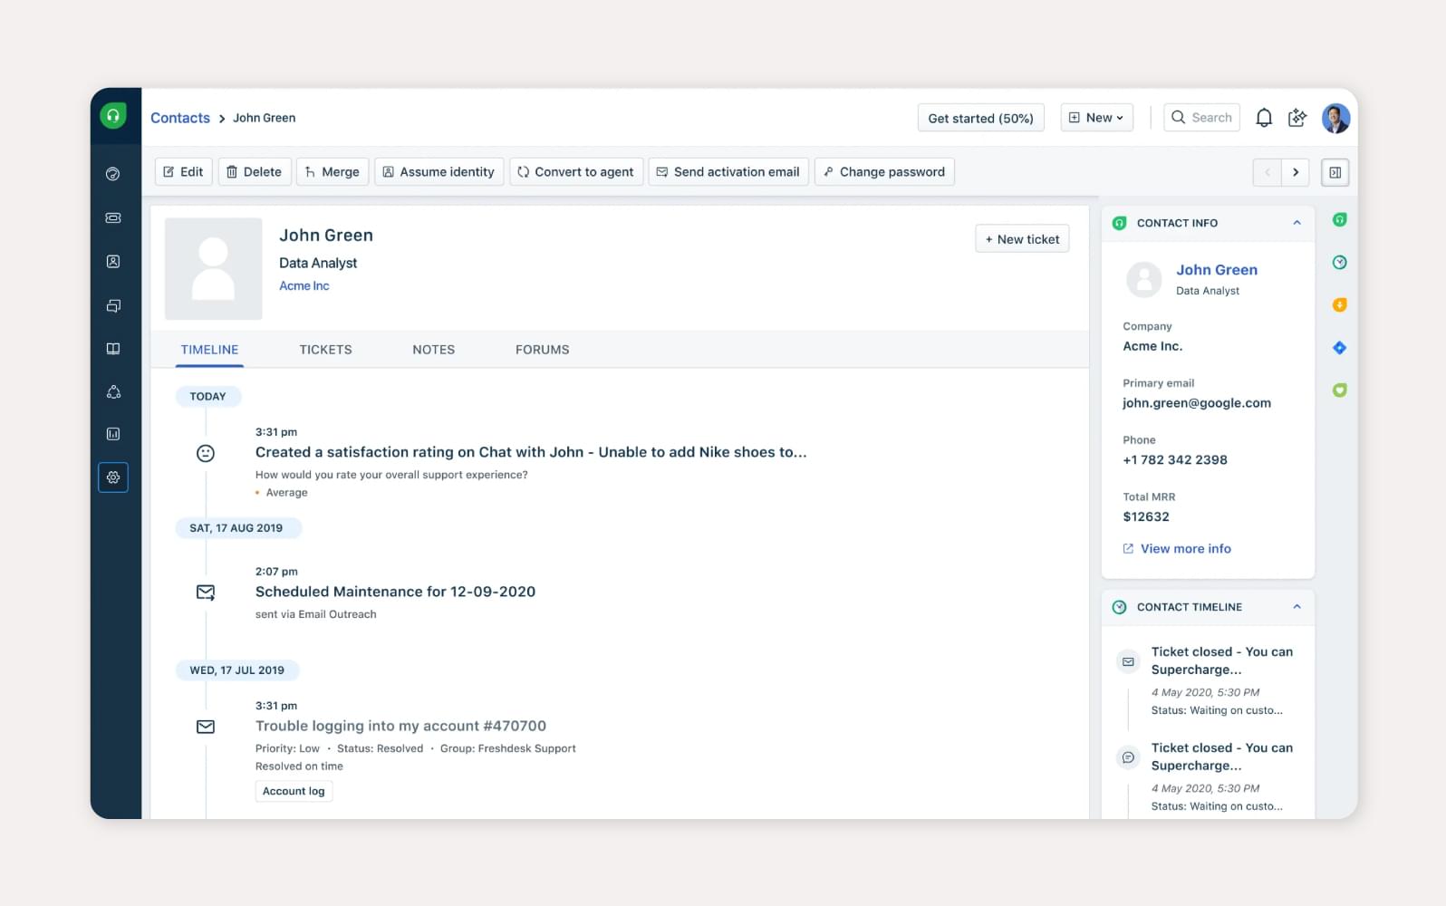Click the Merge button
Viewport: 1446px width, 906px height.
coord(333,172)
